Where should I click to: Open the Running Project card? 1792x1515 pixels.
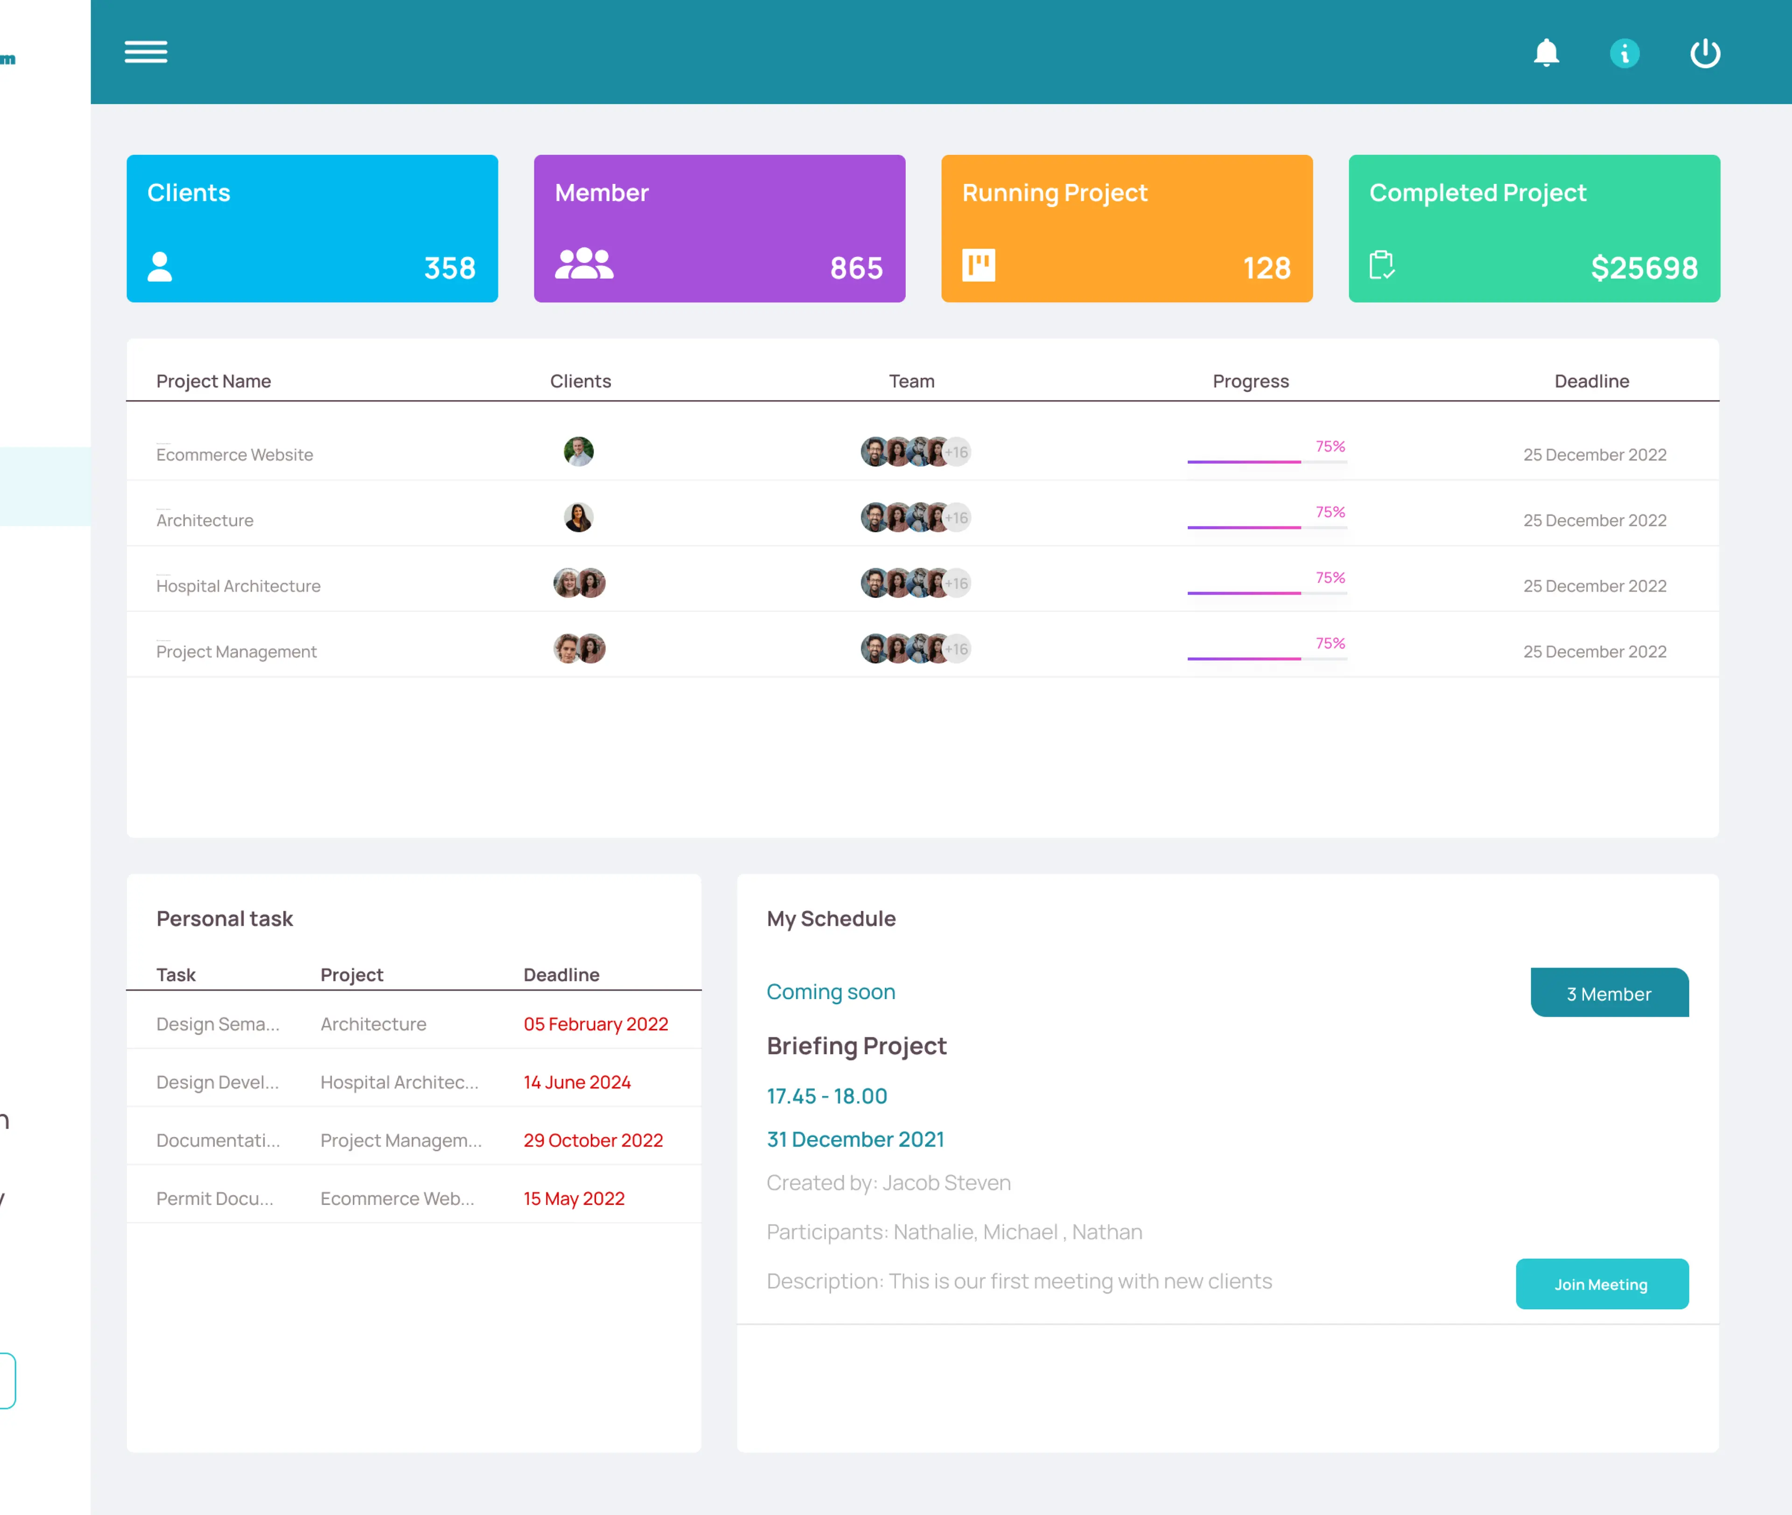(x=1126, y=229)
